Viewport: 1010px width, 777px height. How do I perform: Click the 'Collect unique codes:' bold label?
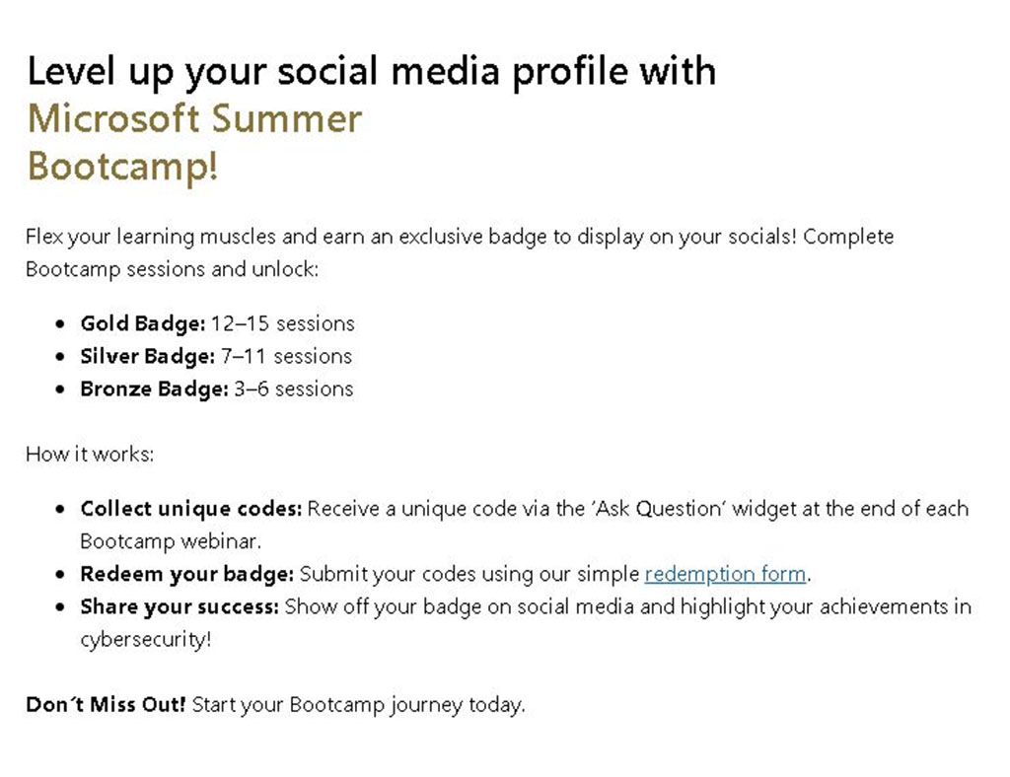pyautogui.click(x=190, y=509)
